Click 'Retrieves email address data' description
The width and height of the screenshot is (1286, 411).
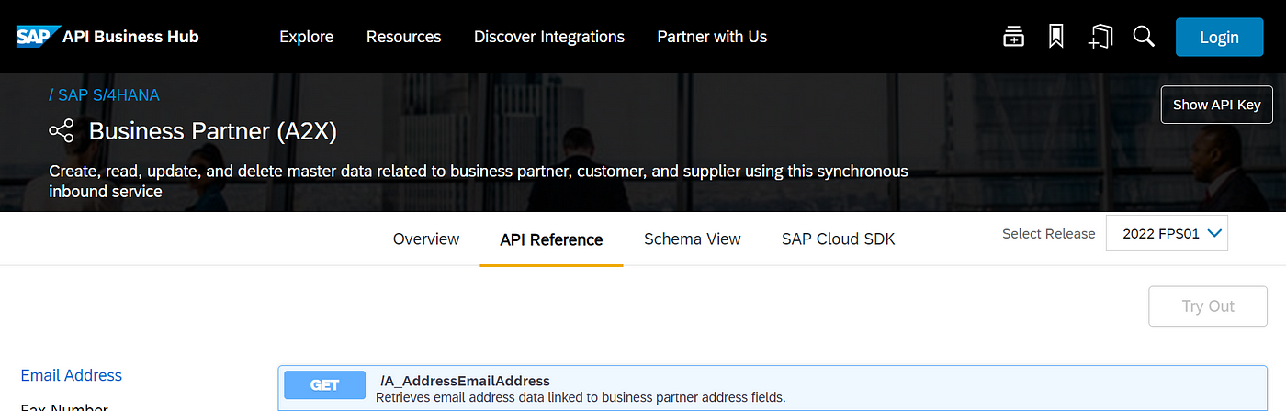click(581, 397)
